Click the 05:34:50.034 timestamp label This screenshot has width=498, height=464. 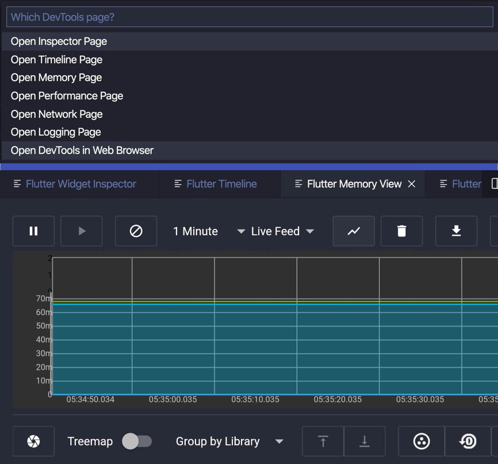coord(90,399)
